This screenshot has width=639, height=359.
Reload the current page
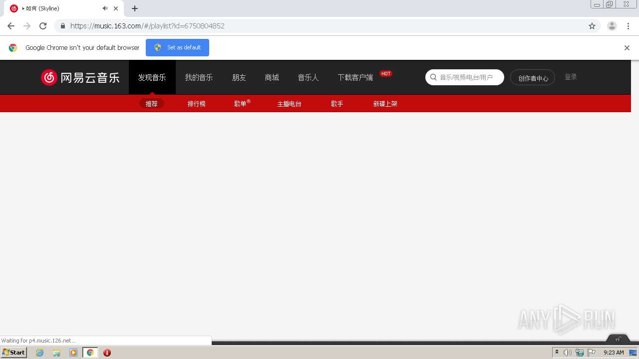click(43, 26)
